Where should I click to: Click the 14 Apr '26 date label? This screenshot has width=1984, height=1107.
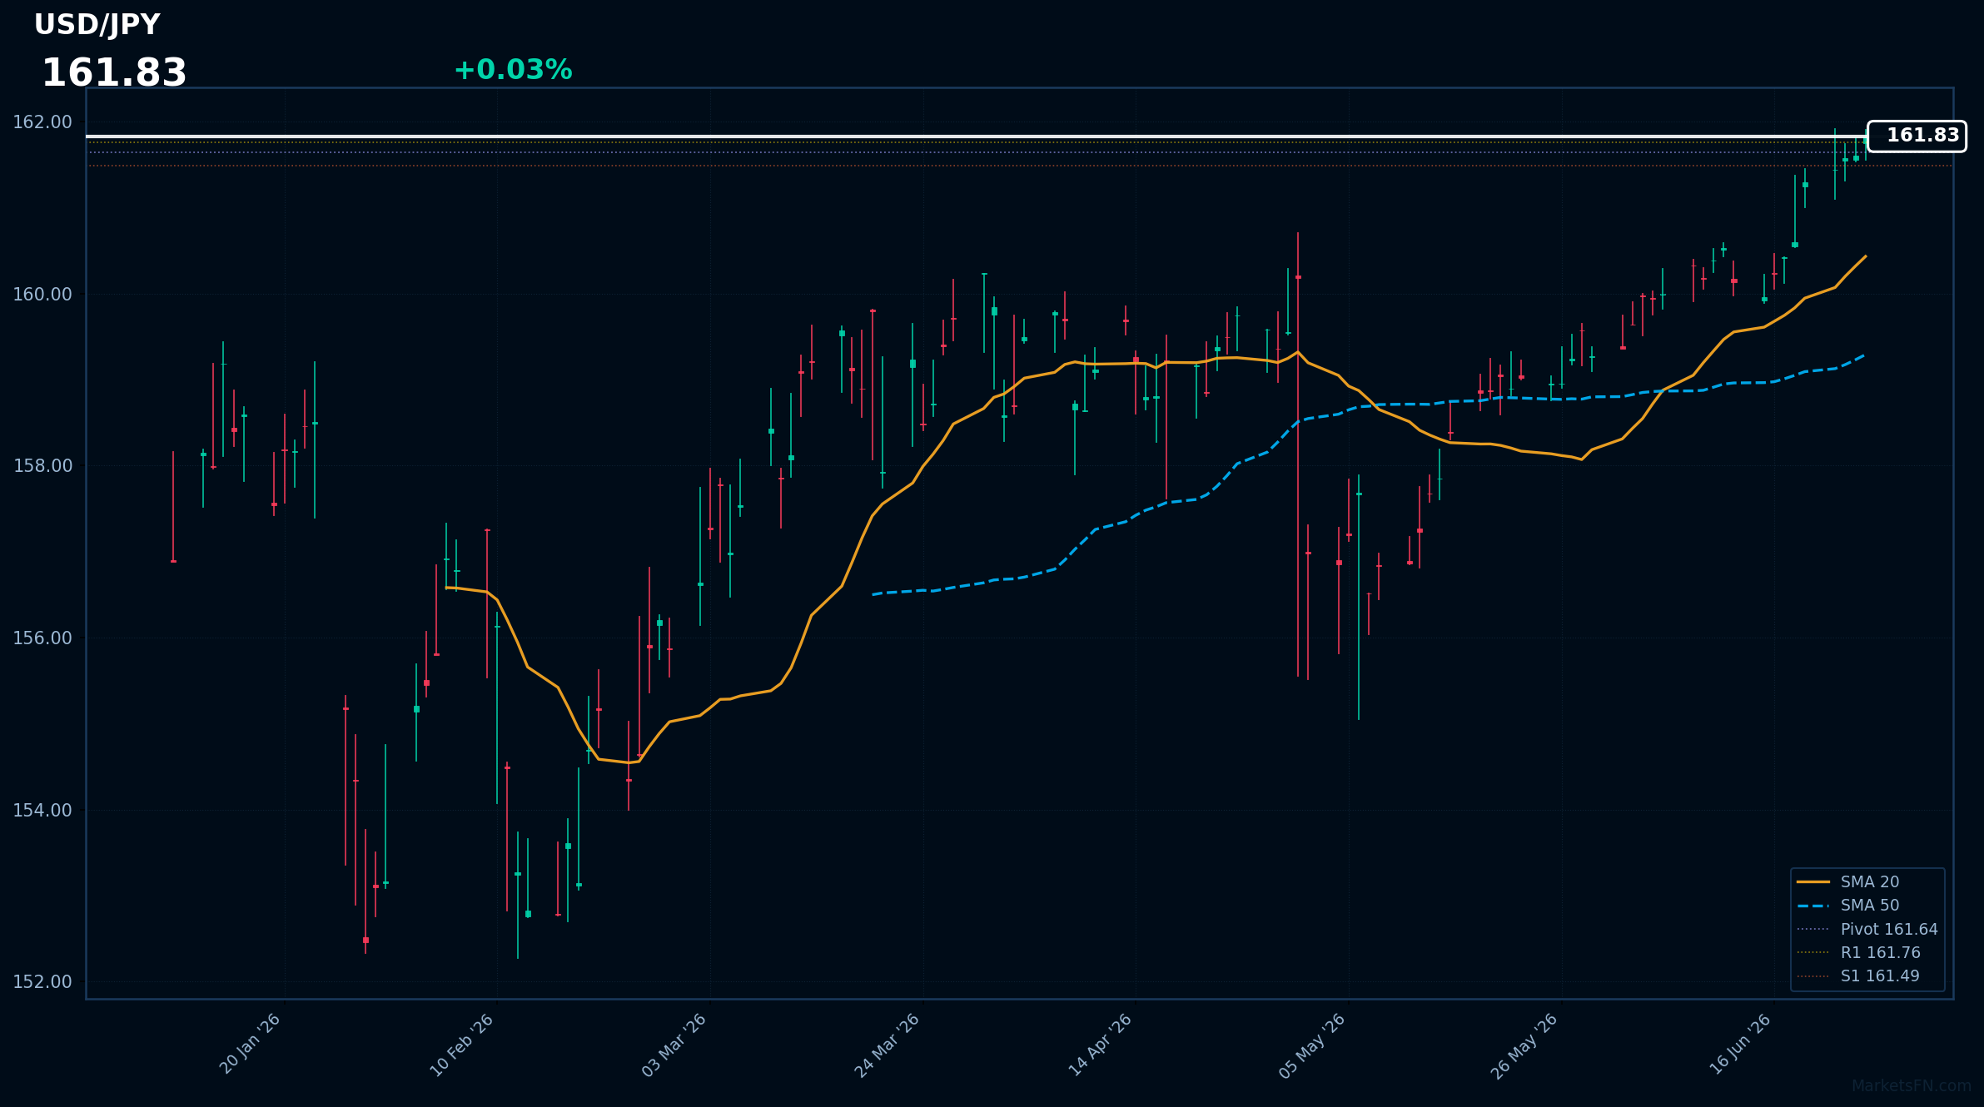(x=1101, y=1045)
